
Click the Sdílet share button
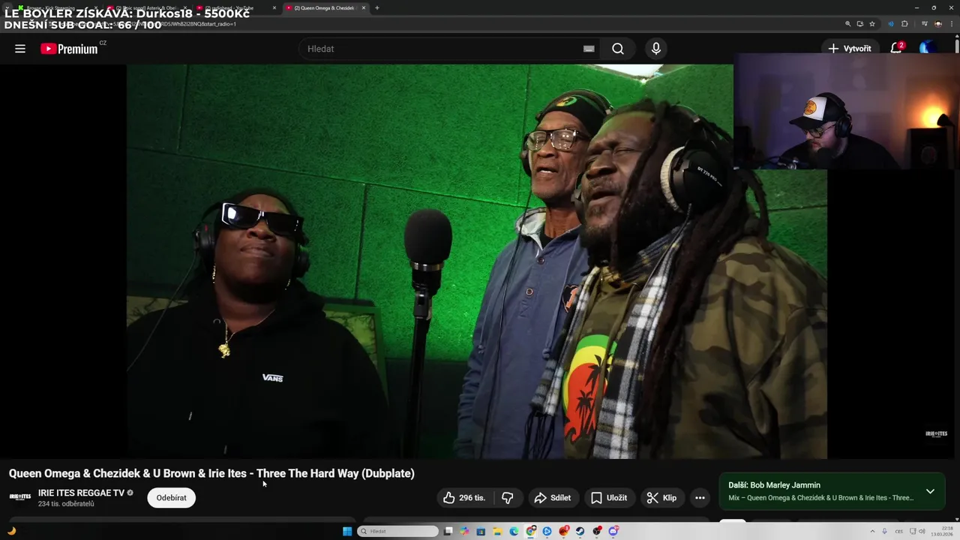pos(552,498)
